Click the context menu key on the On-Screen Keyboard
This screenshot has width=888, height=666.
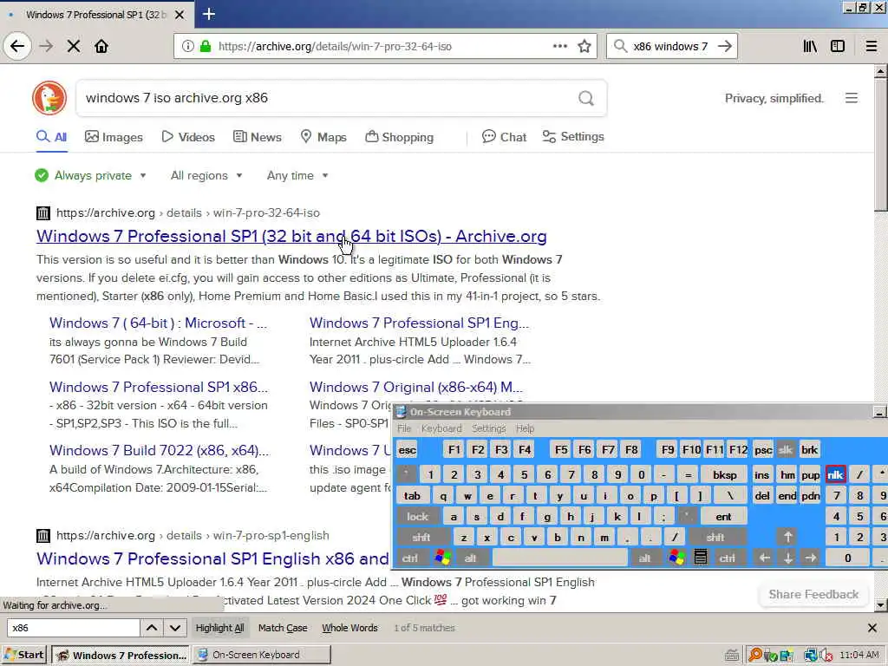coord(701,558)
